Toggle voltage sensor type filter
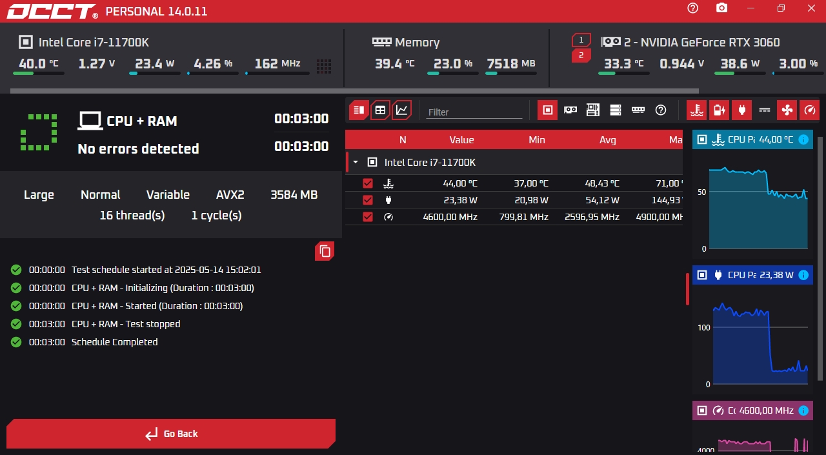826x455 pixels. click(765, 110)
